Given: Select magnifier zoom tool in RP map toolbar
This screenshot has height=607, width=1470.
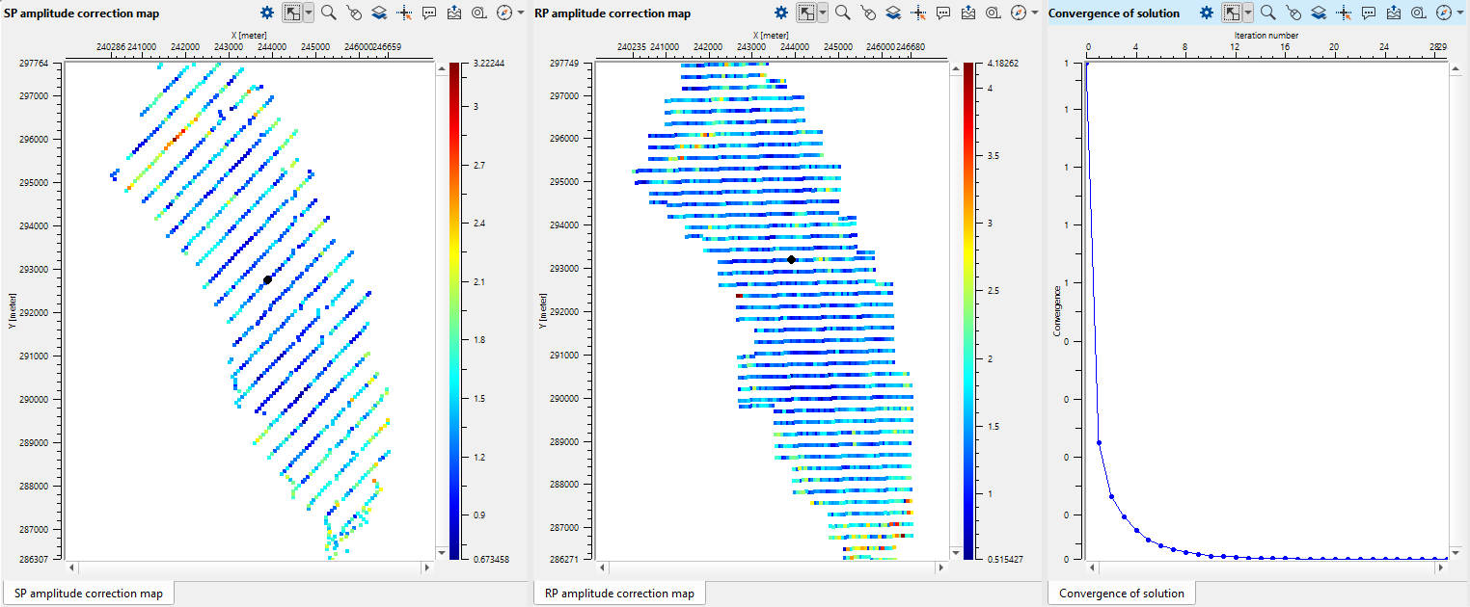Looking at the screenshot, I should [x=842, y=13].
